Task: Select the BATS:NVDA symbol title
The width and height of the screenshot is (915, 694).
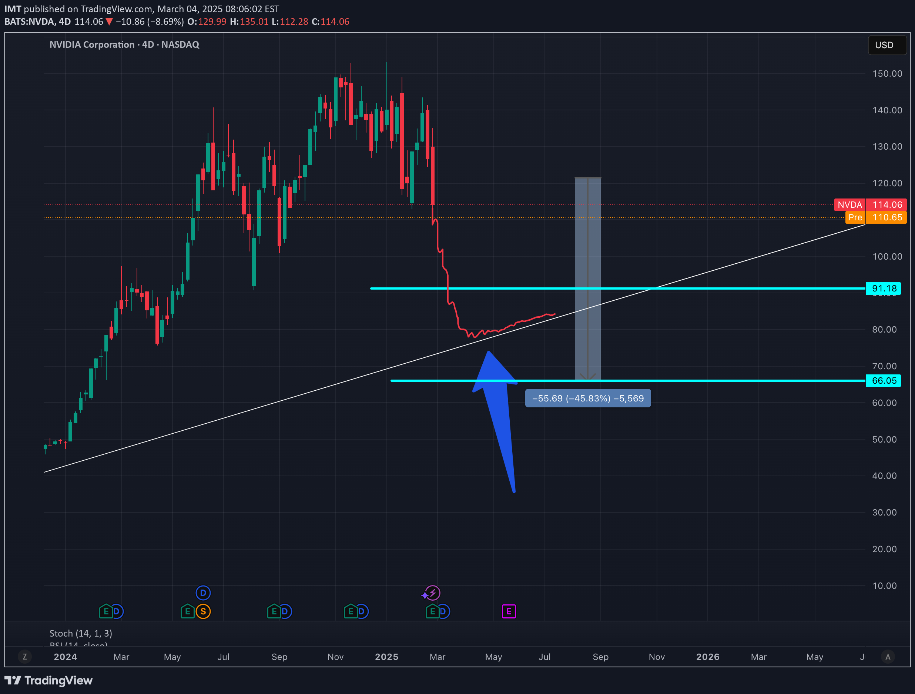Action: (29, 21)
